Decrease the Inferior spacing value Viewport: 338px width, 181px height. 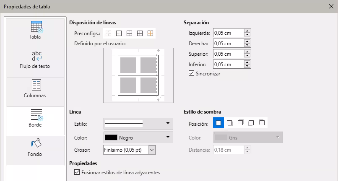[247, 66]
